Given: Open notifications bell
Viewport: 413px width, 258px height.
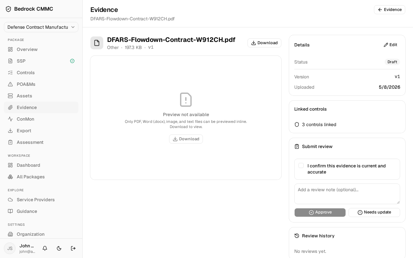Looking at the screenshot, I should coord(45,248).
